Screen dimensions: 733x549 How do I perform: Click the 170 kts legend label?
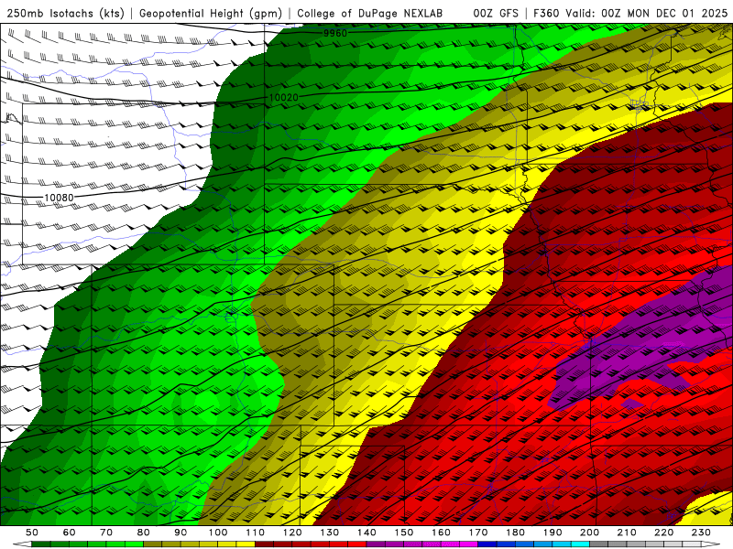click(x=477, y=533)
